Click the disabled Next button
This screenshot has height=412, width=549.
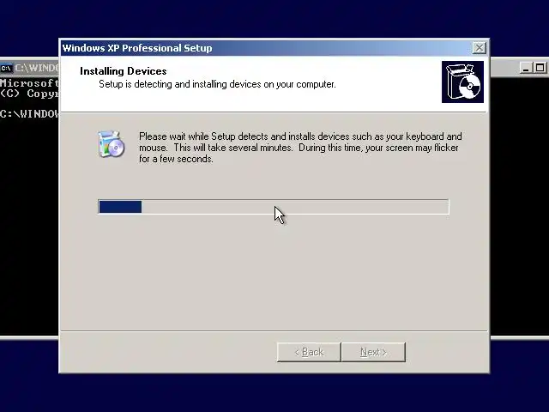tap(374, 352)
